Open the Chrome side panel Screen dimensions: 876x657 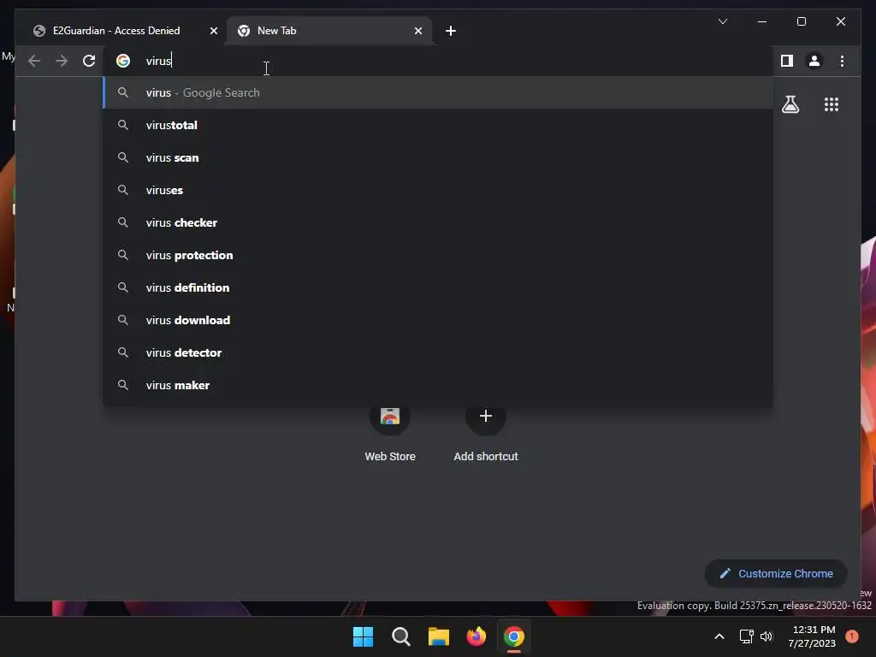[787, 61]
